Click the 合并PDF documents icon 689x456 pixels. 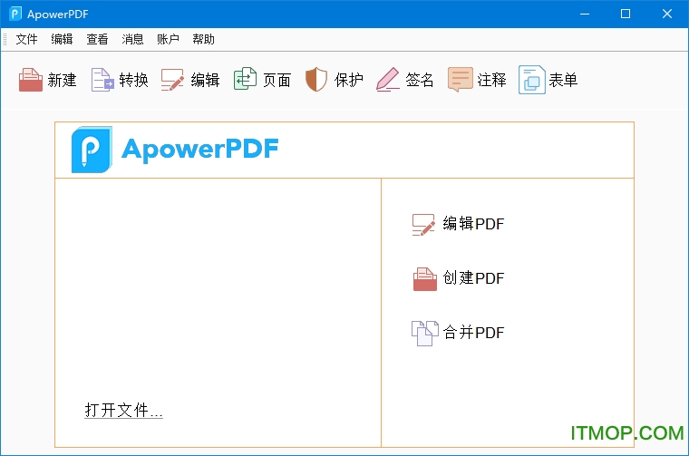(425, 334)
